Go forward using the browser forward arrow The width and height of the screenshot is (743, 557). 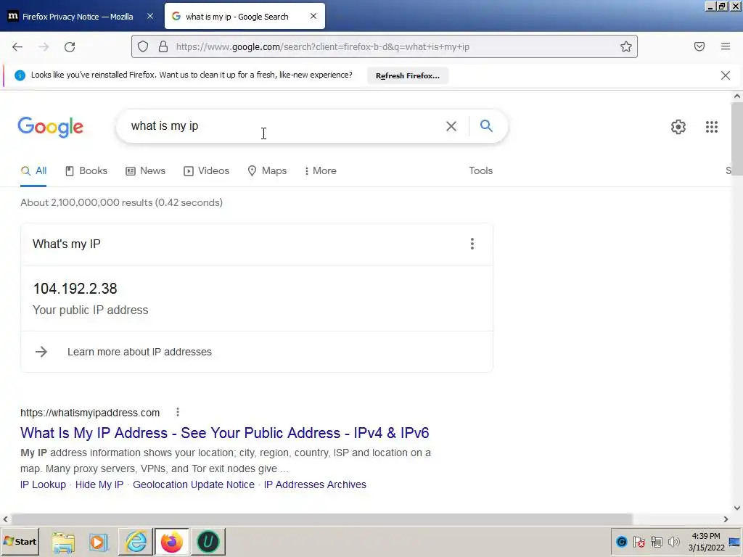point(44,47)
